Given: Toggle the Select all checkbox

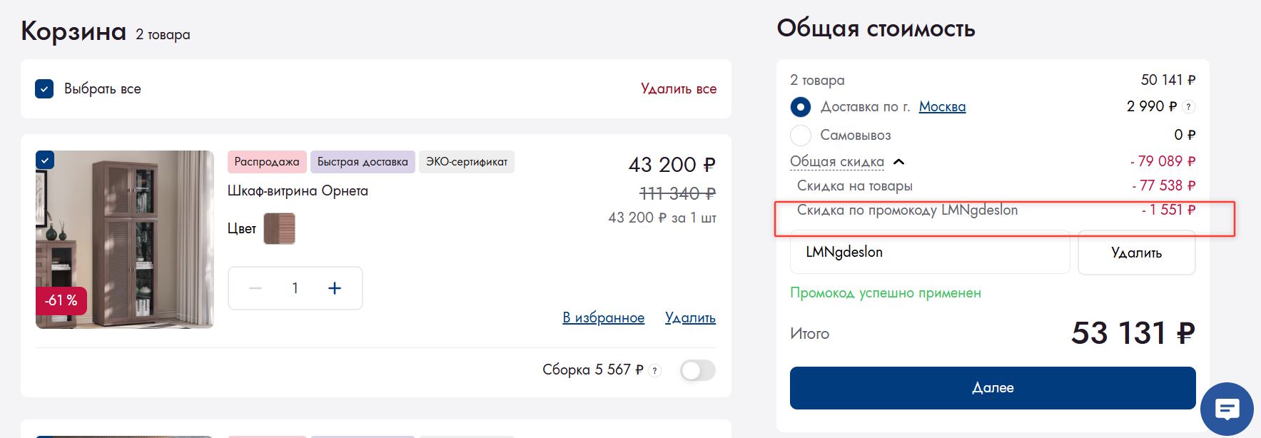Looking at the screenshot, I should (44, 89).
